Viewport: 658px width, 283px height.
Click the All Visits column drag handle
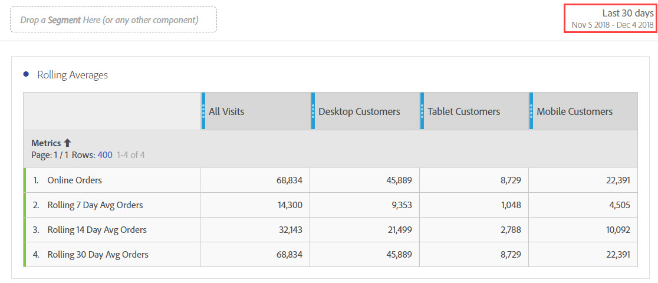click(x=203, y=111)
